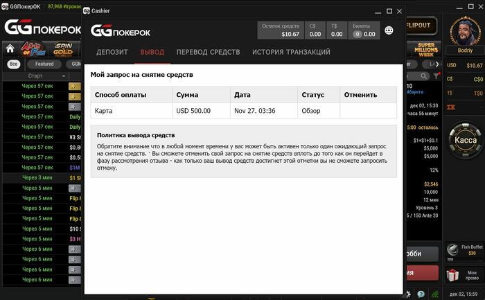Go to the home lobby icon
485x300 pixels.
10,48
